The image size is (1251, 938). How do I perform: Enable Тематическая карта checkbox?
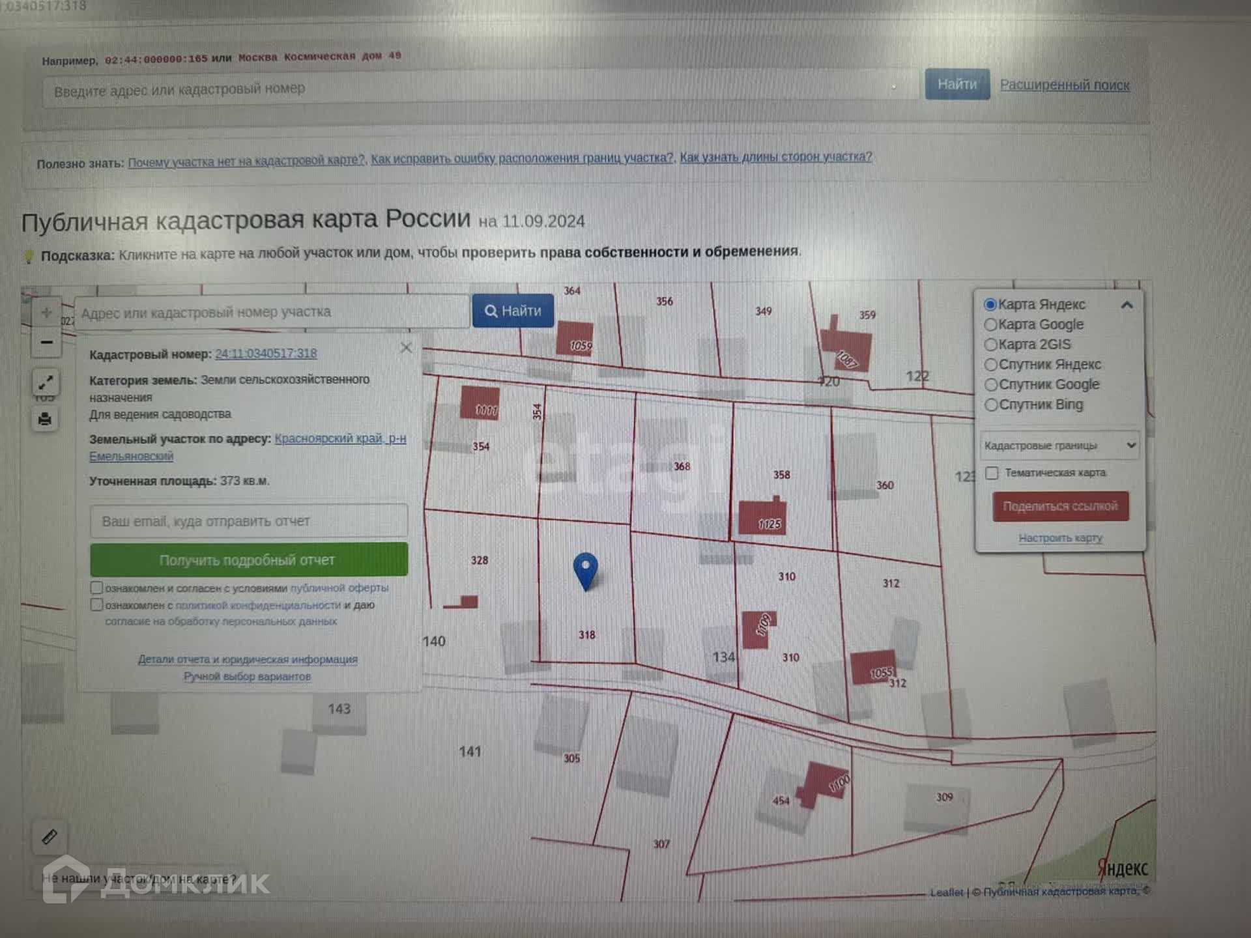tap(992, 473)
